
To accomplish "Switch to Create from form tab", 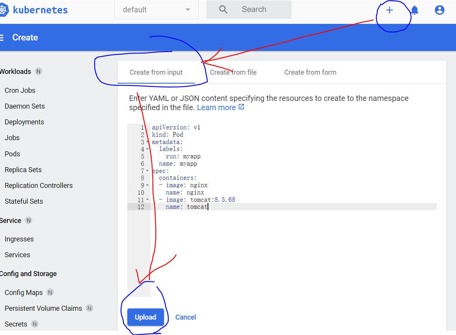I will pyautogui.click(x=310, y=72).
